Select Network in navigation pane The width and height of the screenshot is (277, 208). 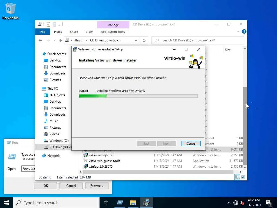coord(53,156)
